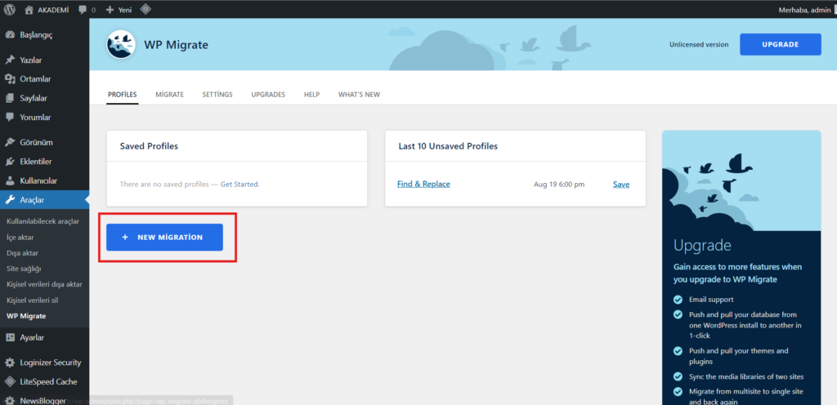The height and width of the screenshot is (405, 837).
Task: Click the Eklentiler plug icon
Action: [10, 162]
